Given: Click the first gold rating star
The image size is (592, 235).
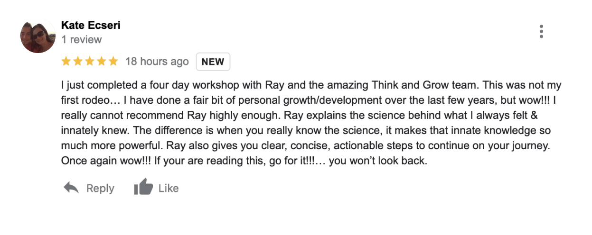Looking at the screenshot, I should [66, 62].
